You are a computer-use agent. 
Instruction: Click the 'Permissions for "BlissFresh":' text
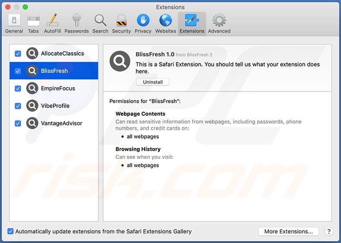coord(145,101)
